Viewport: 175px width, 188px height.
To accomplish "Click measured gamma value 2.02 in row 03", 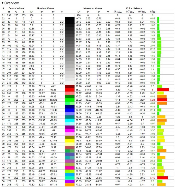I will [108, 22].
